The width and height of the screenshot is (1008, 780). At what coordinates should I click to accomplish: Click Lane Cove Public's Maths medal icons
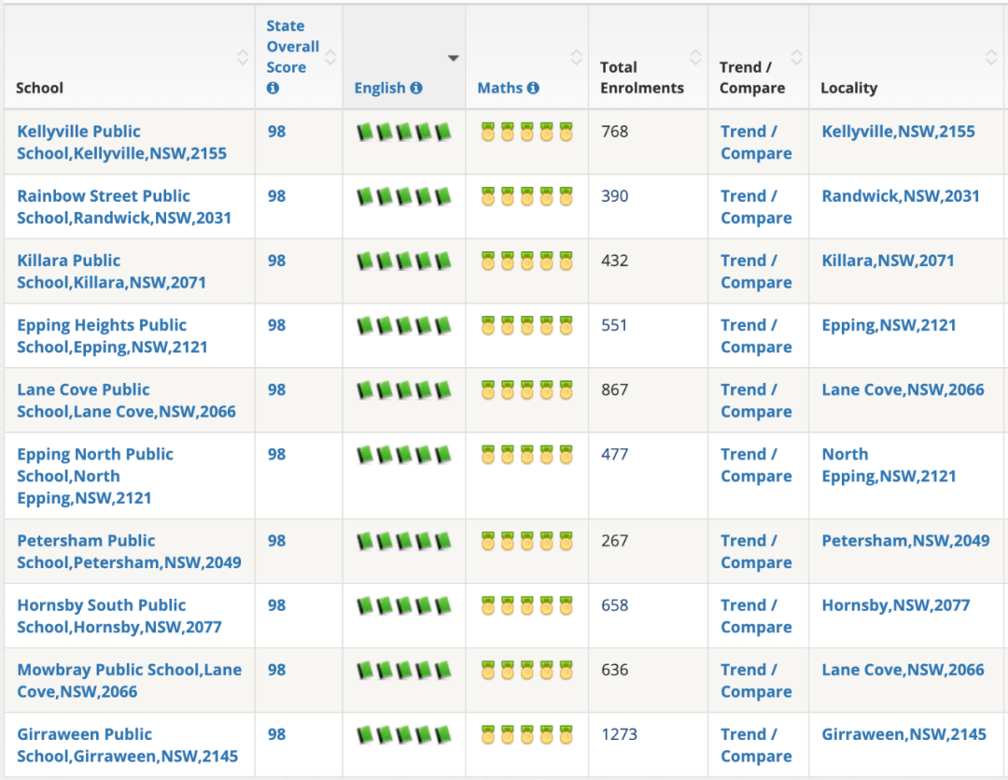pos(526,390)
